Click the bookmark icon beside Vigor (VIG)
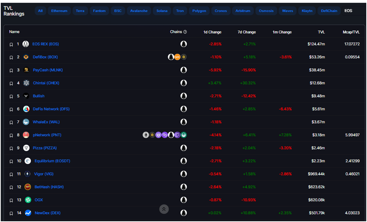 point(11,174)
